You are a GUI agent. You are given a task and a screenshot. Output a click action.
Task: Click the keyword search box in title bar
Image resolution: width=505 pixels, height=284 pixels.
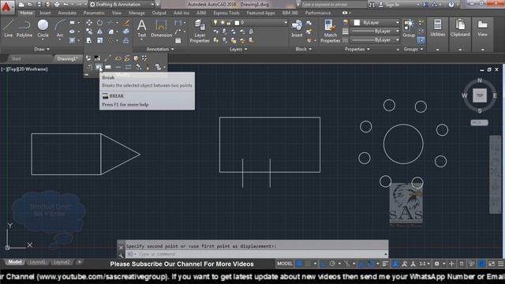(x=333, y=5)
